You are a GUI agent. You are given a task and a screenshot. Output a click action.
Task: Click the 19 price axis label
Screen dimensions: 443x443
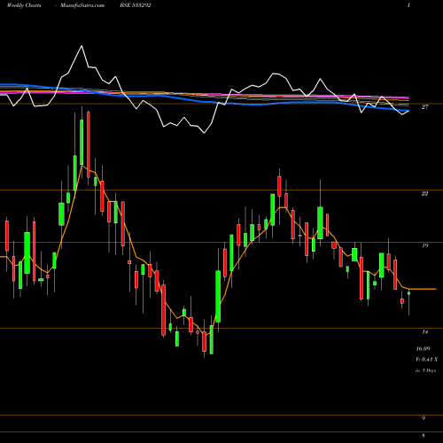[424, 245]
